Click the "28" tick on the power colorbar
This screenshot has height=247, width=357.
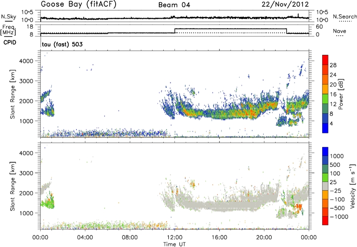point(333,65)
